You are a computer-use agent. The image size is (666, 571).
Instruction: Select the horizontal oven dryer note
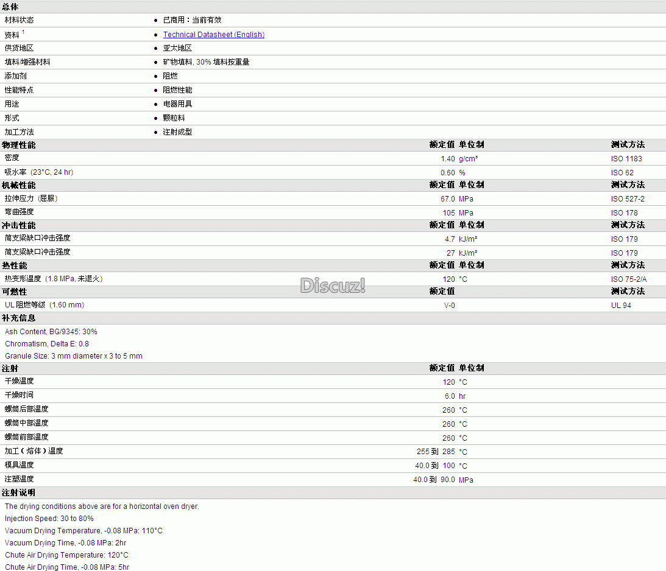pos(102,506)
